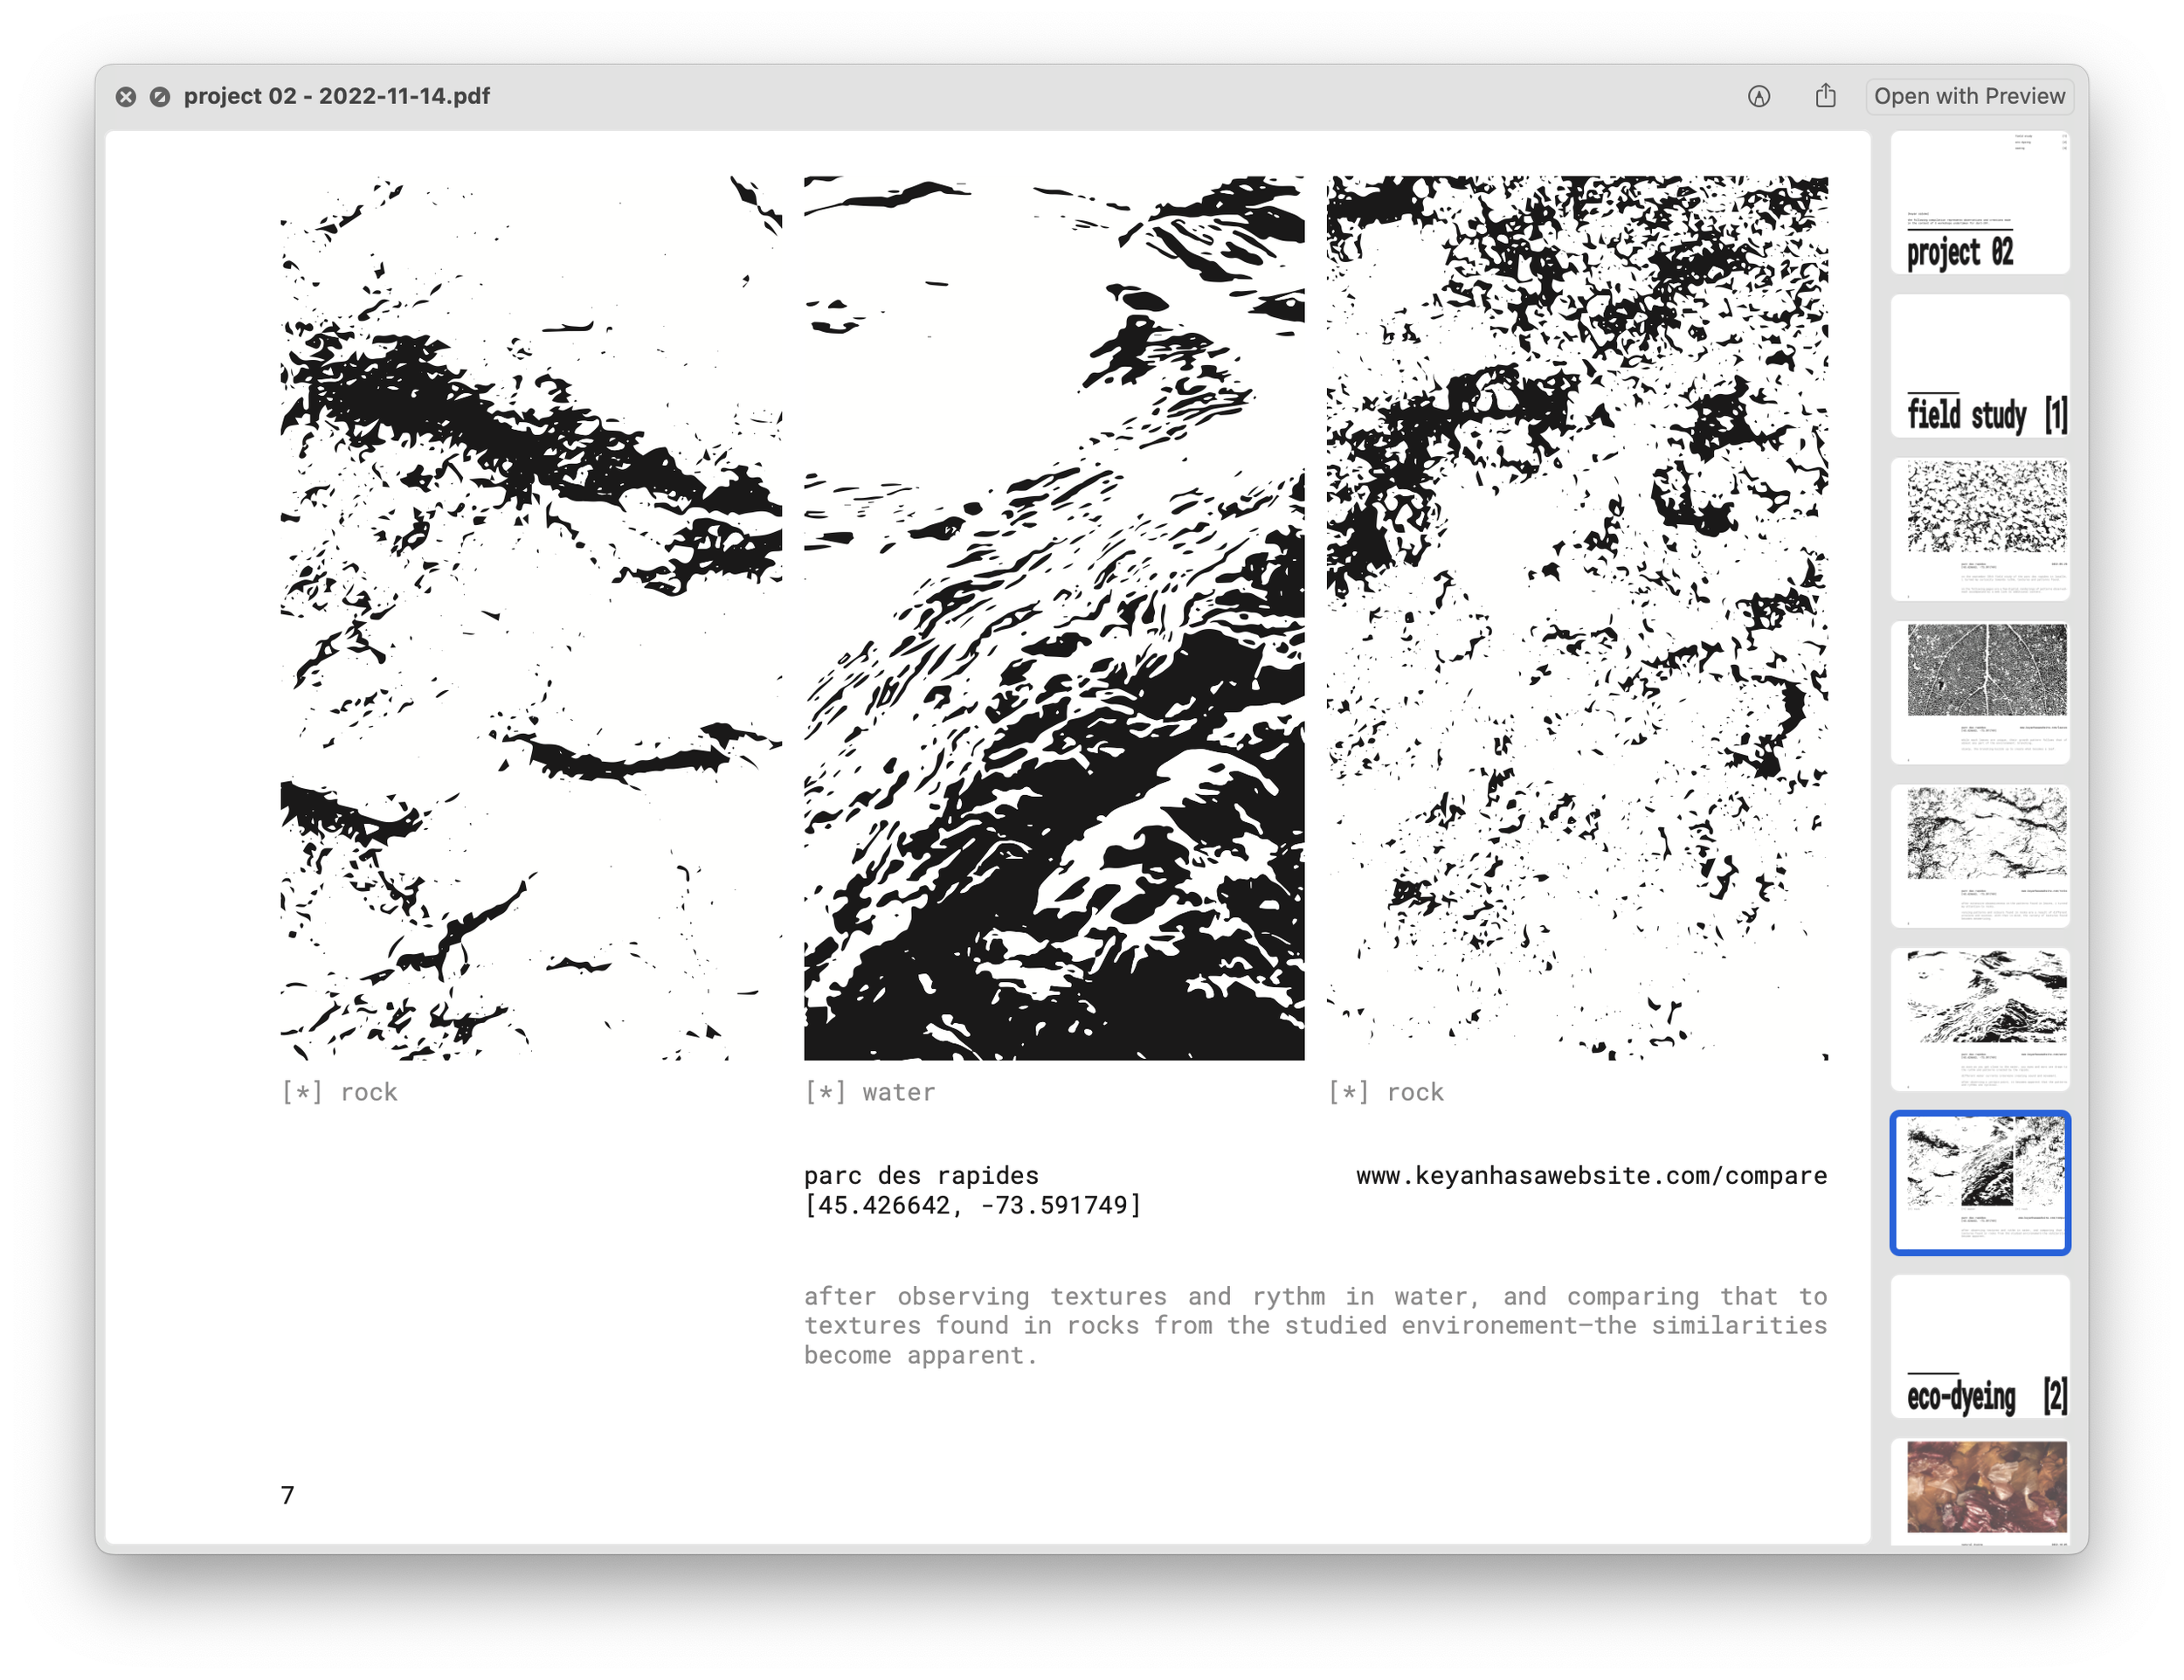
Task: Click the center water texture image
Action: click(x=1054, y=618)
